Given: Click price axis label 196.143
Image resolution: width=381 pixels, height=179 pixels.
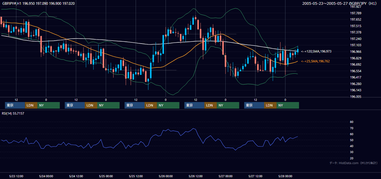Looking at the screenshot, I should pos(355,90).
